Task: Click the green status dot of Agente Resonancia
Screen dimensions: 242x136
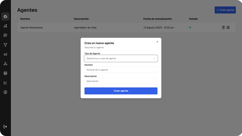Action: click(190, 28)
